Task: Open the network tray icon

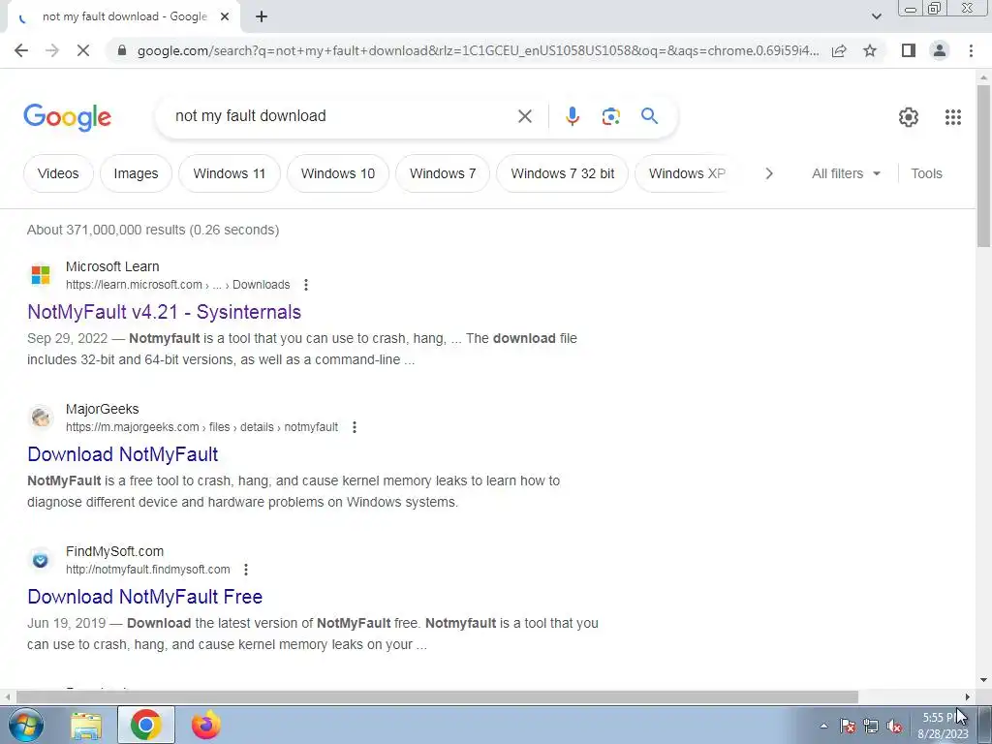Action: tap(871, 727)
